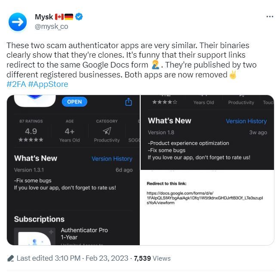Click the blue verified badge
This screenshot has height=277, width=280.
pos(79,17)
